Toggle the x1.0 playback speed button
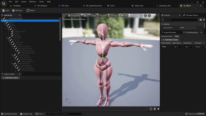206x116 pixels. click(x=124, y=16)
